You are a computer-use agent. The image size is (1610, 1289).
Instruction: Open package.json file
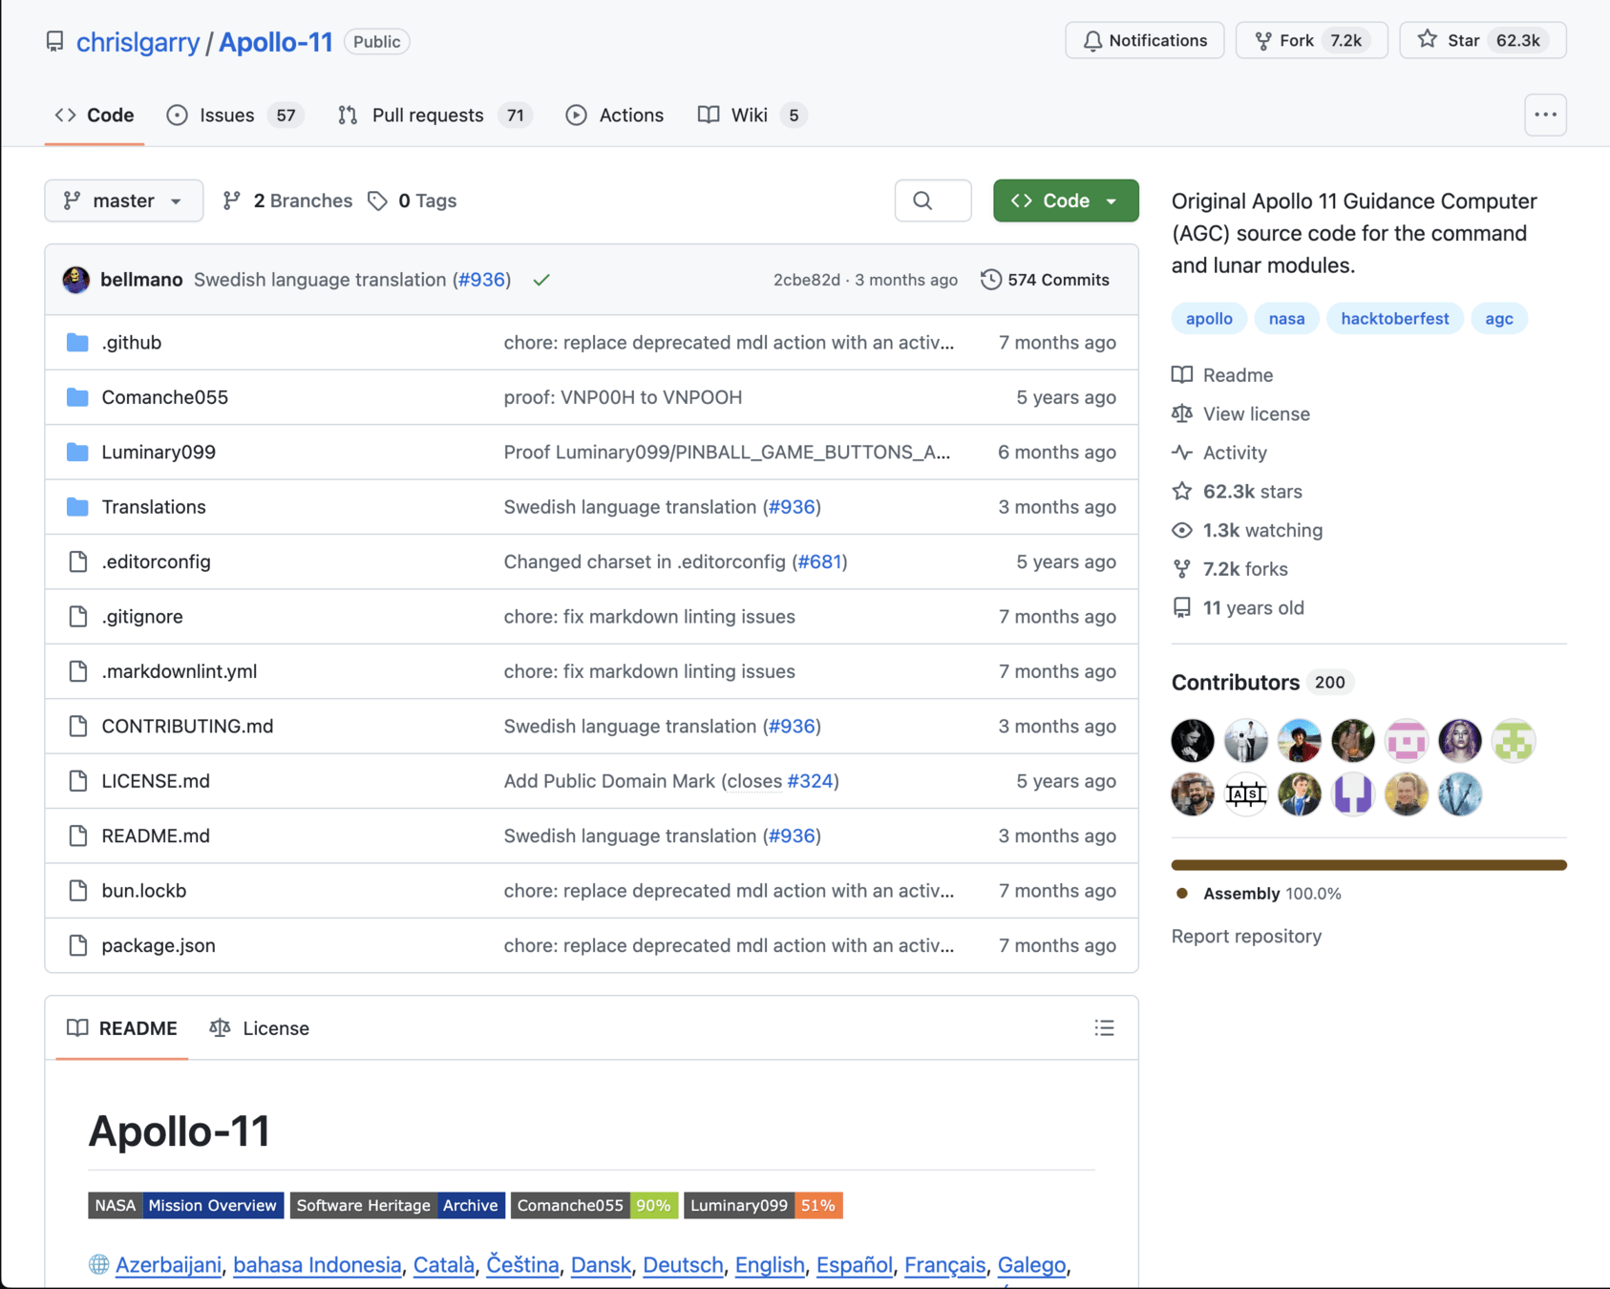click(x=159, y=945)
